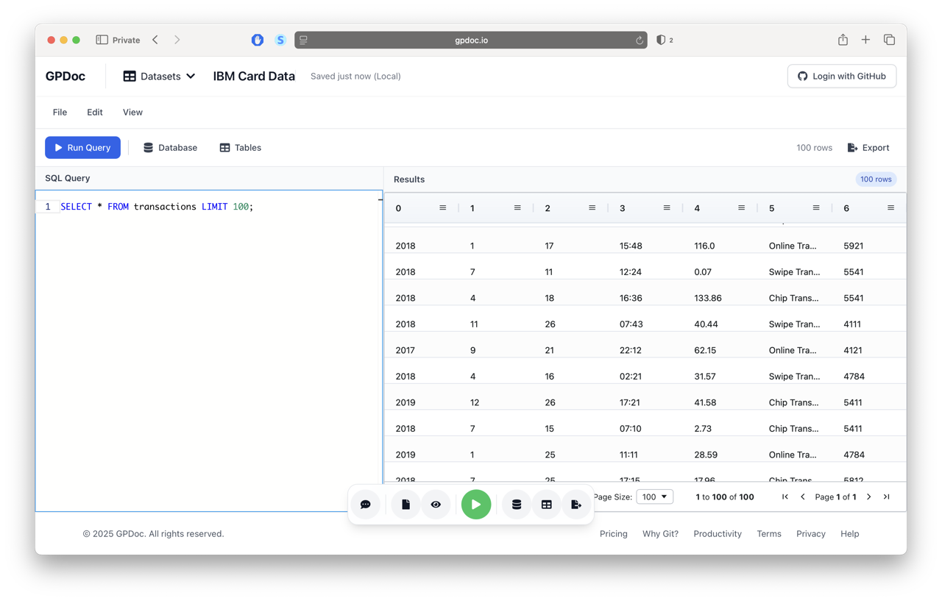Click the document file icon in floating toolbar
Screen dimensions: 942x601
point(406,505)
